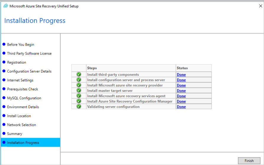Click green checkmark for recovery services agent
Screen dimensions: 264x165
pos(79,96)
